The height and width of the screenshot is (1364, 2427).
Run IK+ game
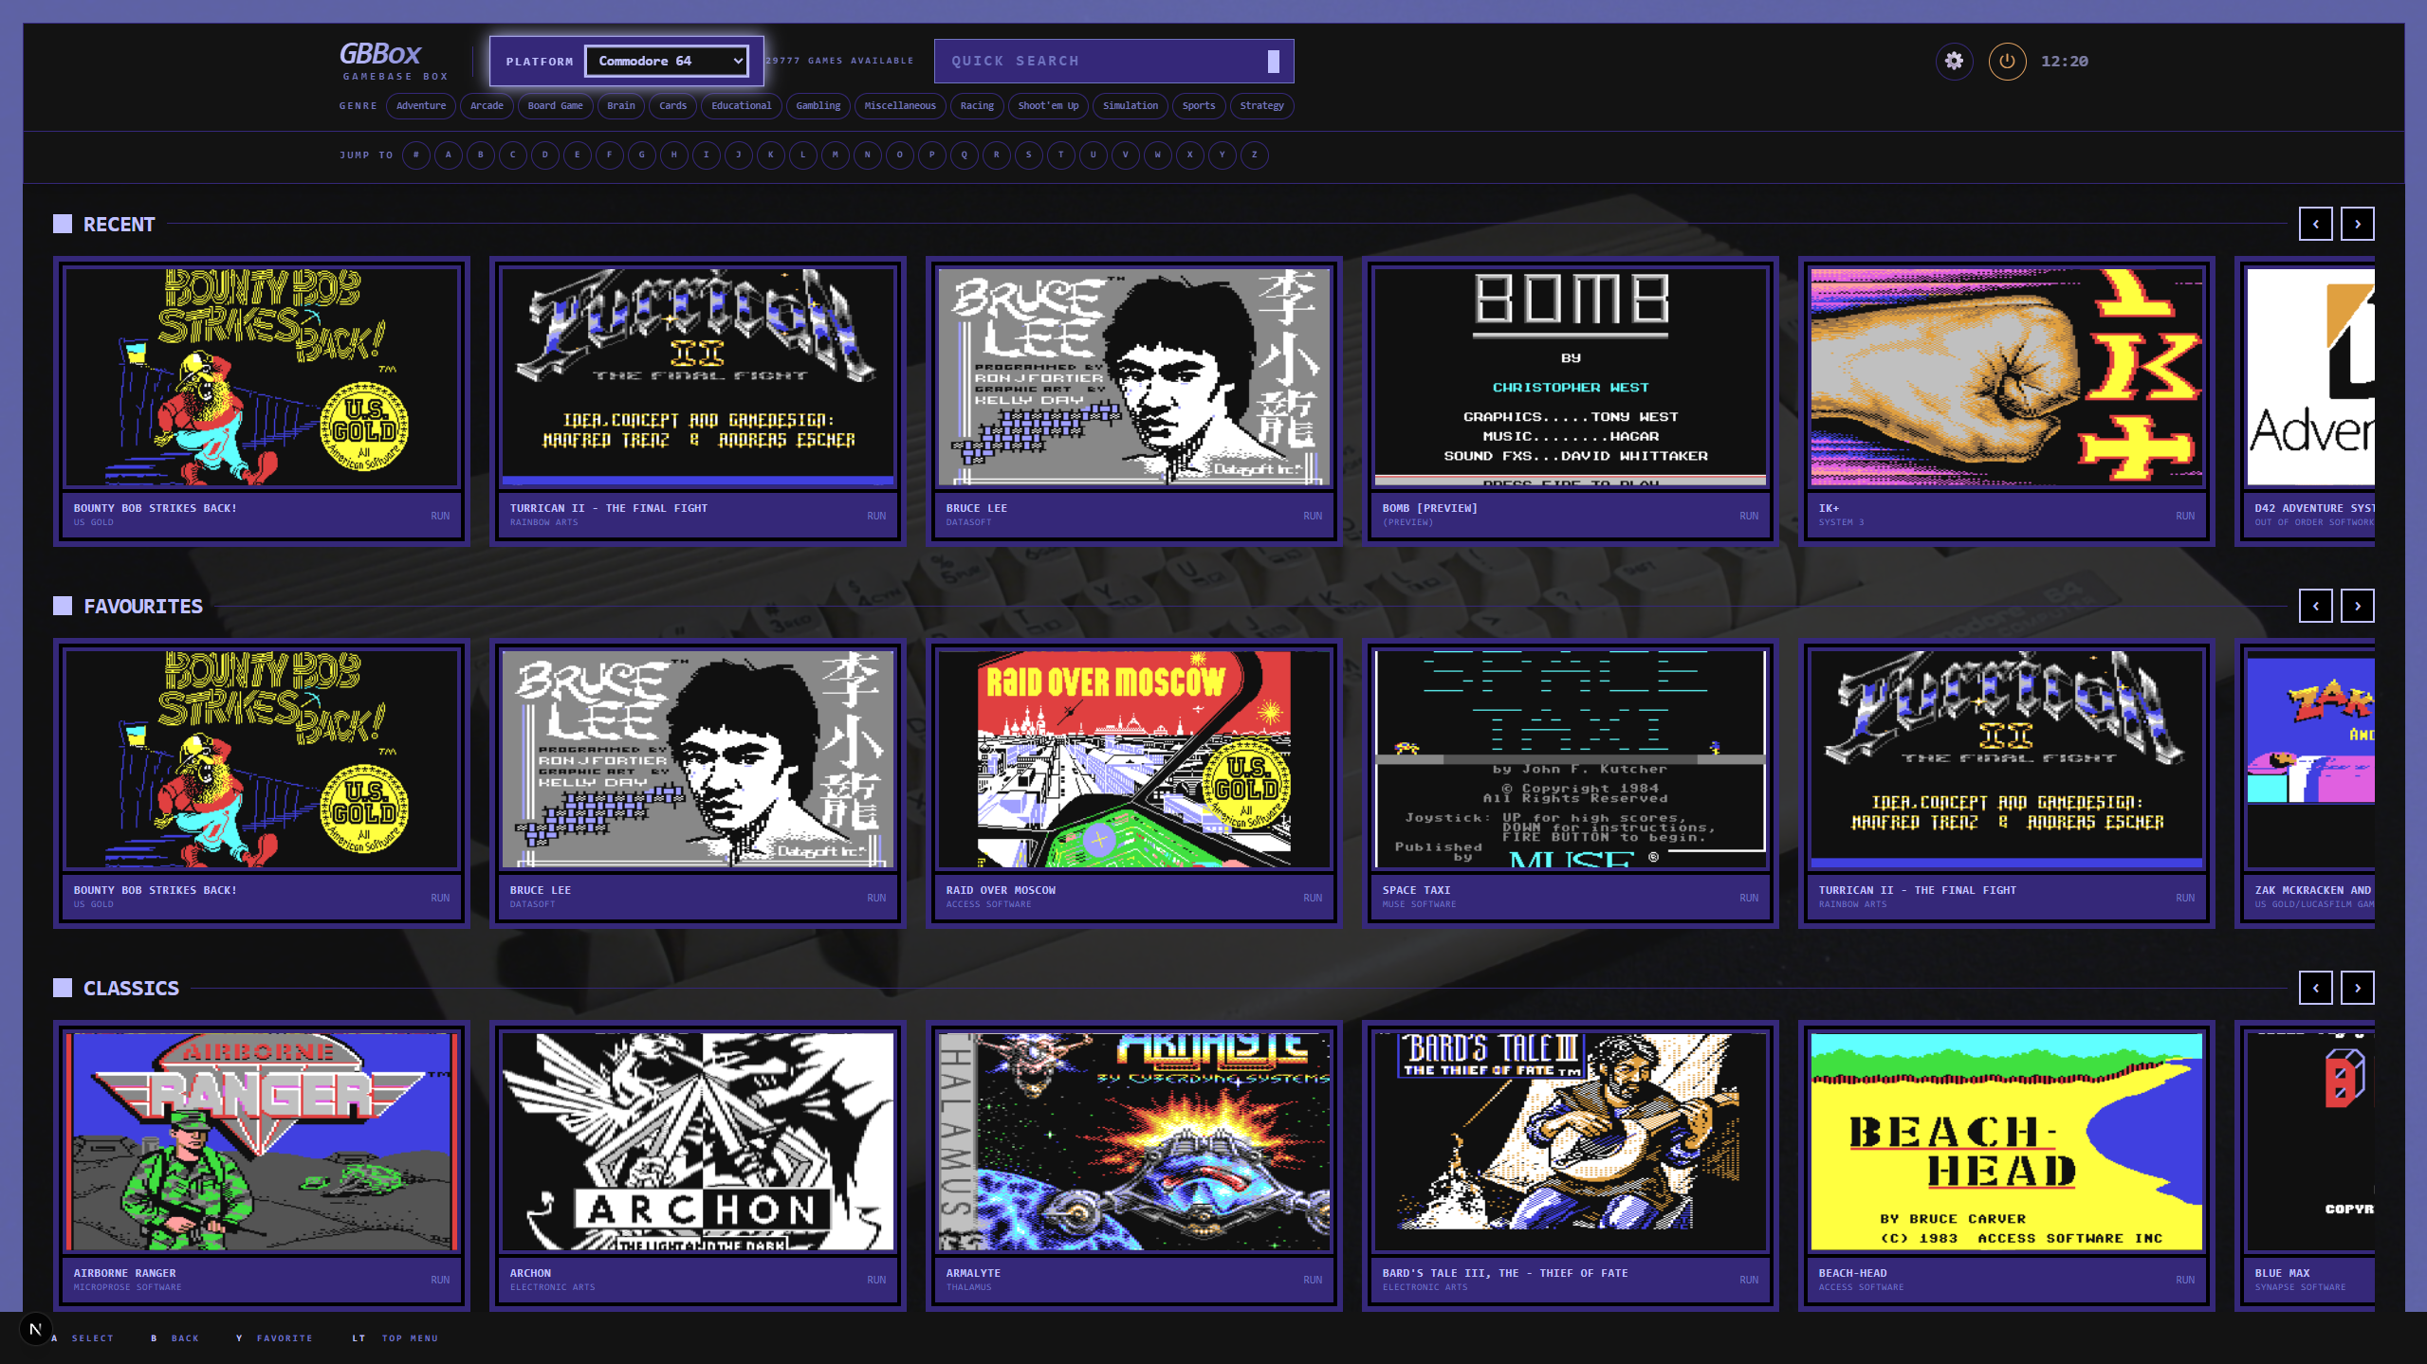2185,516
